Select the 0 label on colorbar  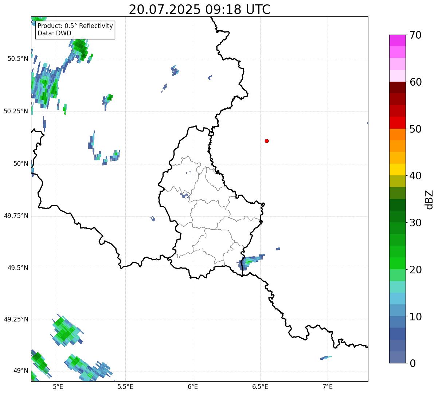[x=412, y=363]
